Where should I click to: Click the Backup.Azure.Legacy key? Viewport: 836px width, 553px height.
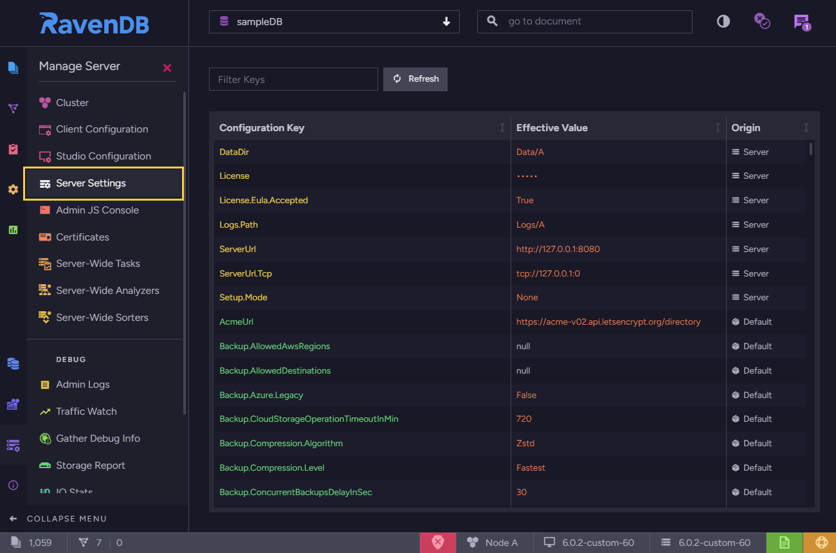[x=261, y=395]
